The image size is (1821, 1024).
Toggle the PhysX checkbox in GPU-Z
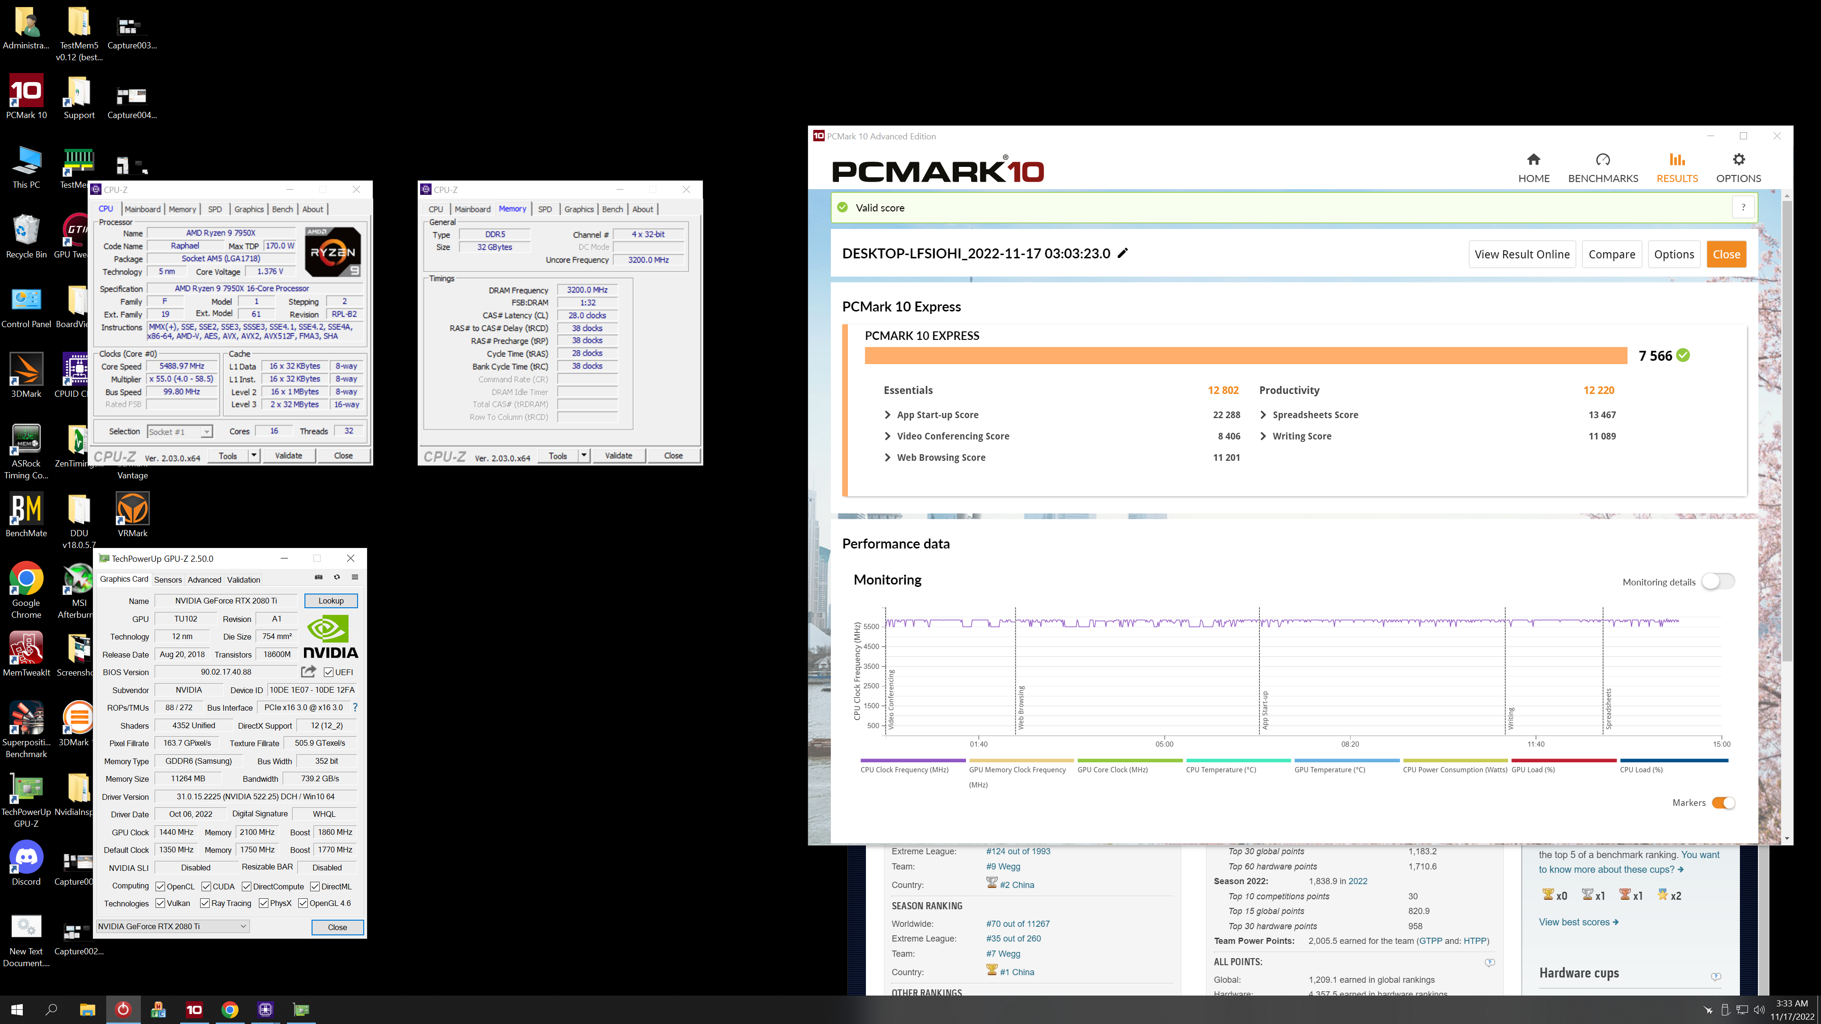264,903
